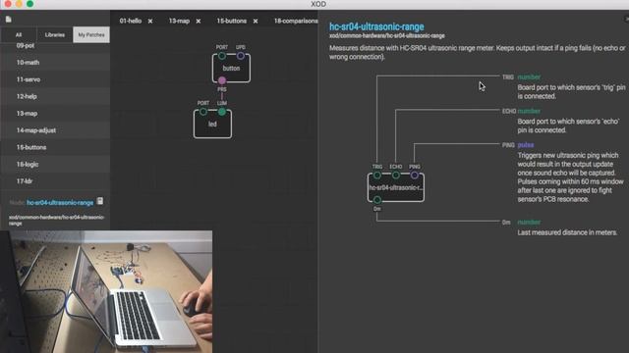
Task: Click the Dm number type label
Action: click(529, 223)
